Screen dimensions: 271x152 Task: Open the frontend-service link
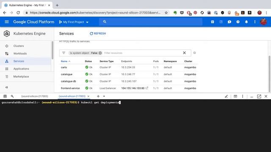click(x=70, y=88)
